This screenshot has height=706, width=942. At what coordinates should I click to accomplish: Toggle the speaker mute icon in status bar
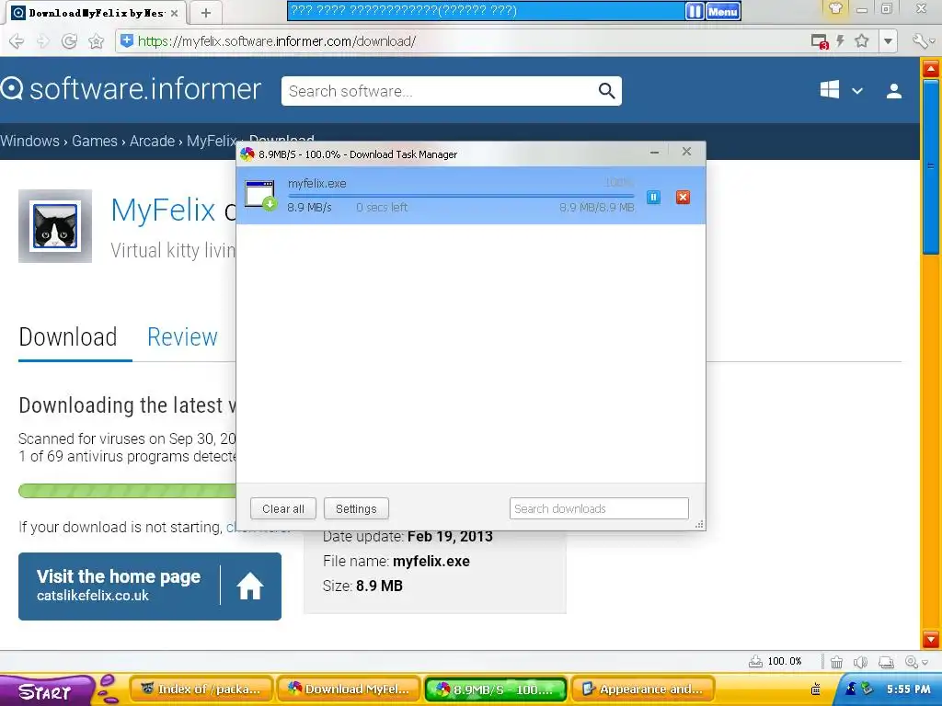[x=860, y=662]
